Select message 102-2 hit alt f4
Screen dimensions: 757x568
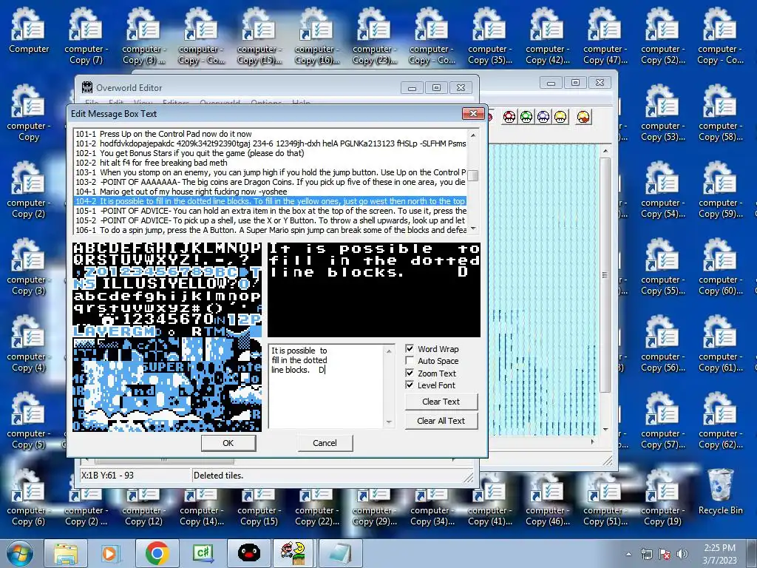click(271, 163)
